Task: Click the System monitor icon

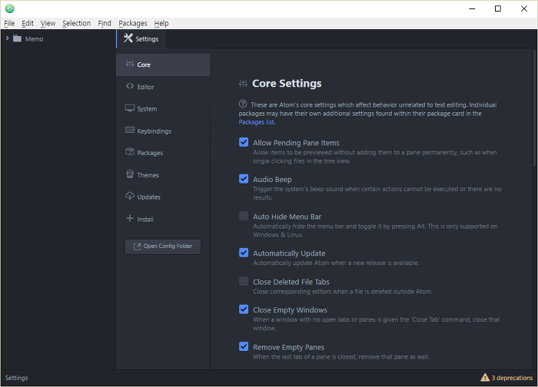Action: click(130, 108)
